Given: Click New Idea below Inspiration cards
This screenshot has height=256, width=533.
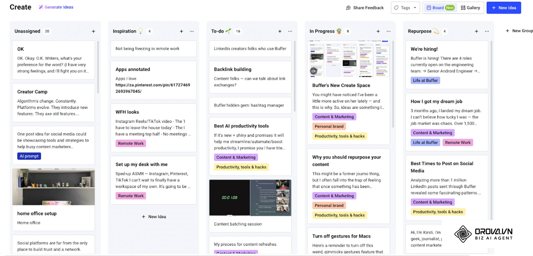Looking at the screenshot, I should [154, 216].
